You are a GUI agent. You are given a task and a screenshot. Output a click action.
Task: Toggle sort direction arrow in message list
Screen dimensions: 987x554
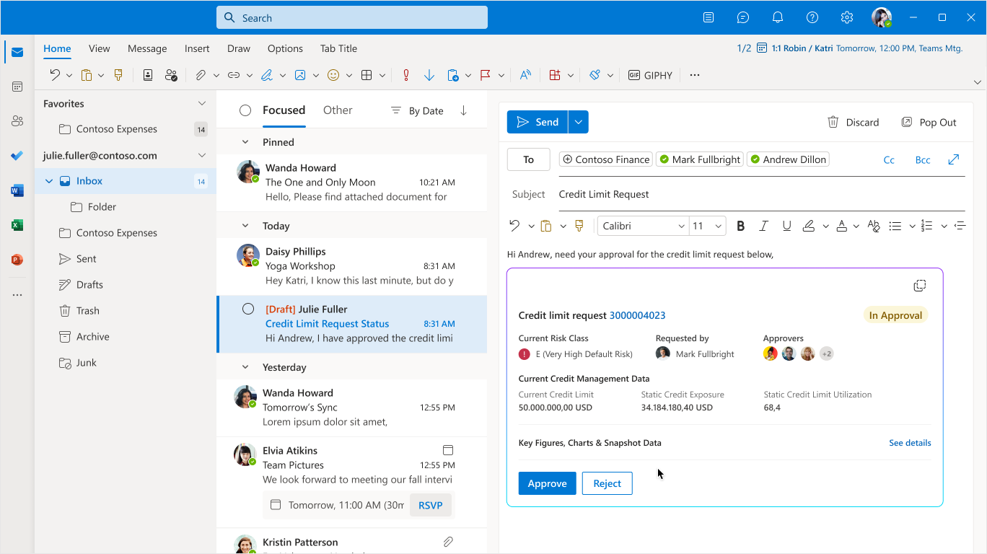tap(463, 110)
